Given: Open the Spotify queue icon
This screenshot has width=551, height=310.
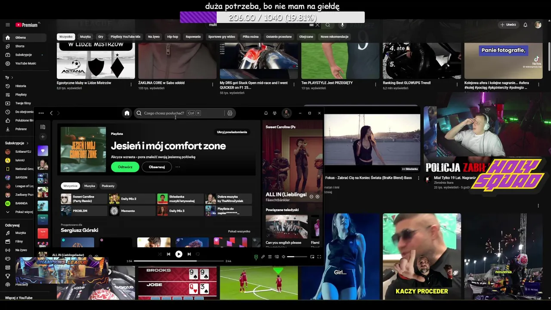Looking at the screenshot, I should pyautogui.click(x=270, y=257).
